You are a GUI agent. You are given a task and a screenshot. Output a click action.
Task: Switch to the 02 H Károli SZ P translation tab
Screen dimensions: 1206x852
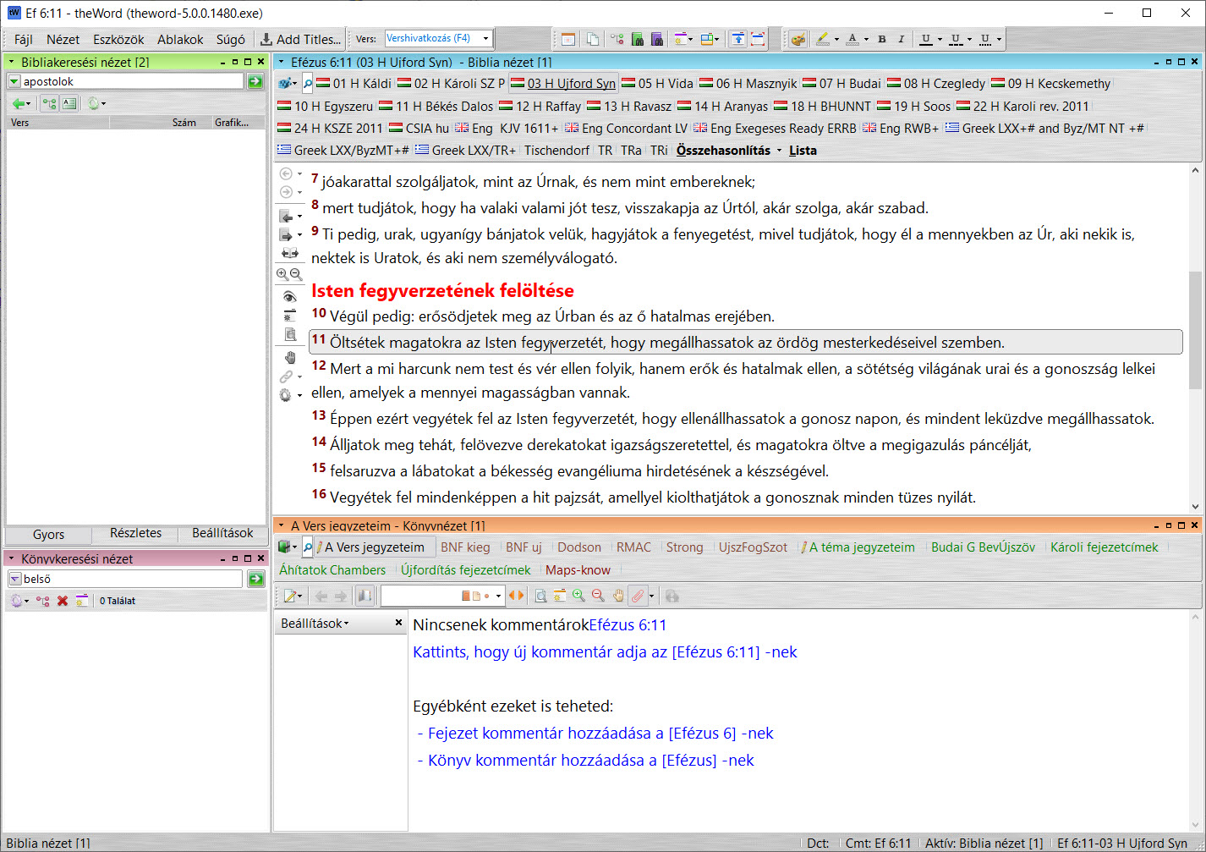pyautogui.click(x=452, y=83)
